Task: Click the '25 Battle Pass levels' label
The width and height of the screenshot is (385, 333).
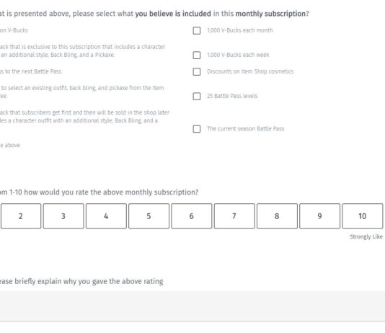Action: point(232,96)
